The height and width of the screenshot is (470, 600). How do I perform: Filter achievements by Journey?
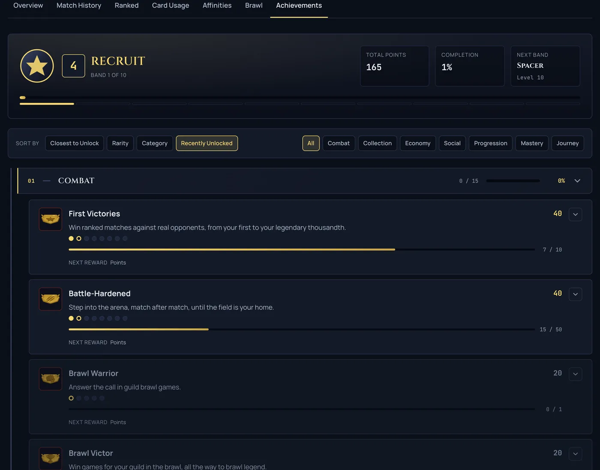coord(567,143)
